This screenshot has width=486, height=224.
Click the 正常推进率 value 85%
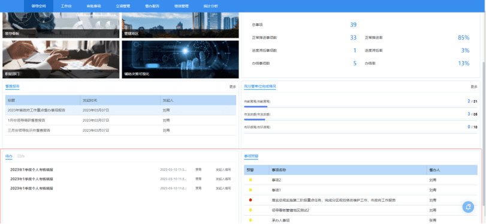[x=464, y=38]
